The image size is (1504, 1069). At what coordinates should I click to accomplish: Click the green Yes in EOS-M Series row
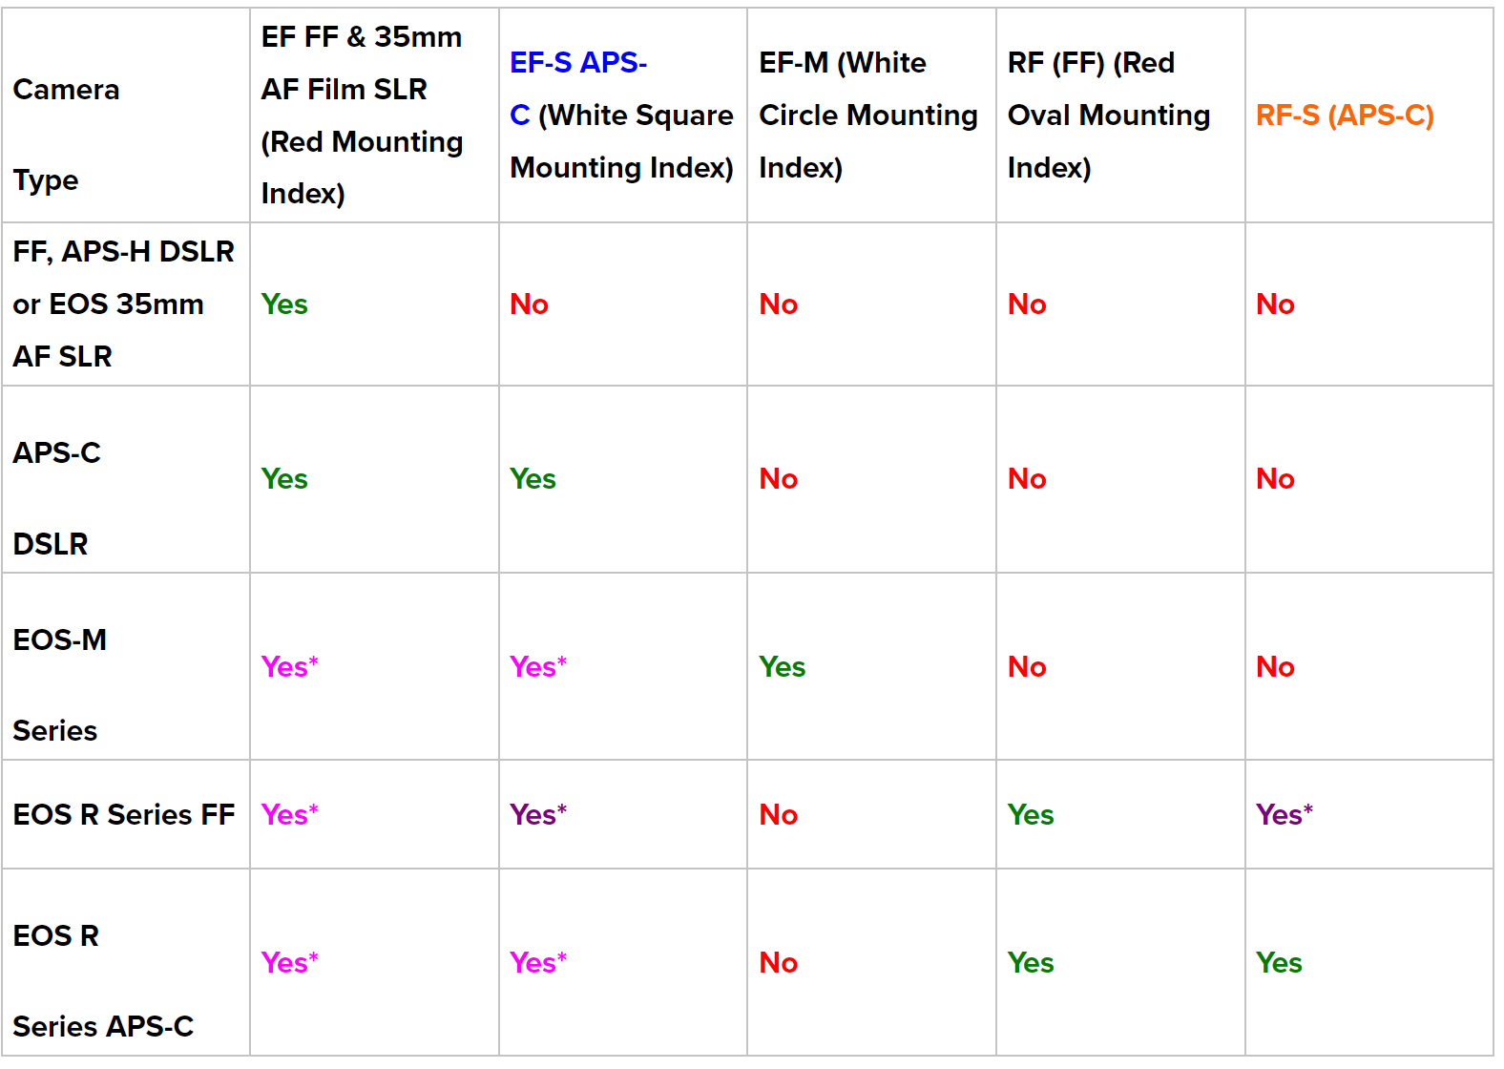click(x=782, y=667)
